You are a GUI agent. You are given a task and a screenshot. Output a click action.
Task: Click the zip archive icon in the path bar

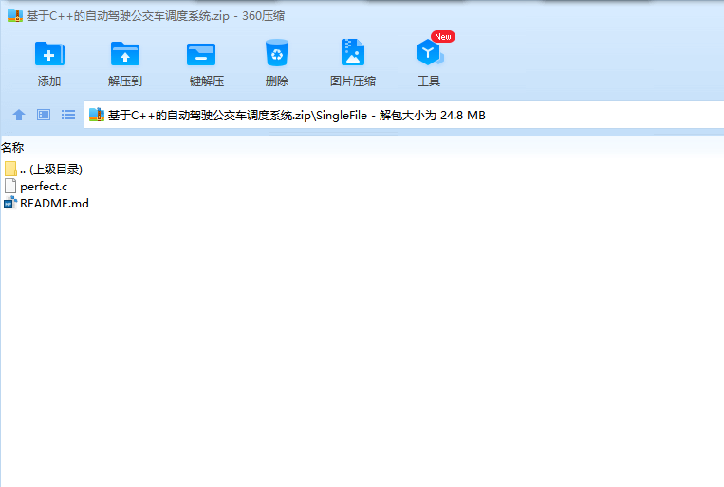click(x=97, y=115)
